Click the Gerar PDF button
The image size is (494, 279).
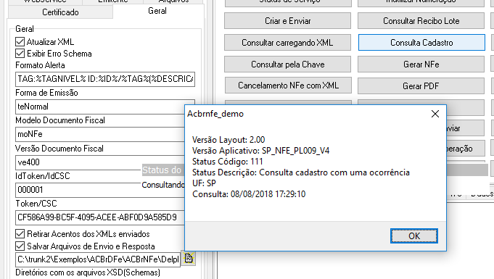pos(421,86)
